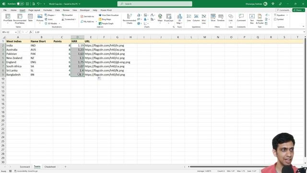Select column D header

click(x=78, y=37)
